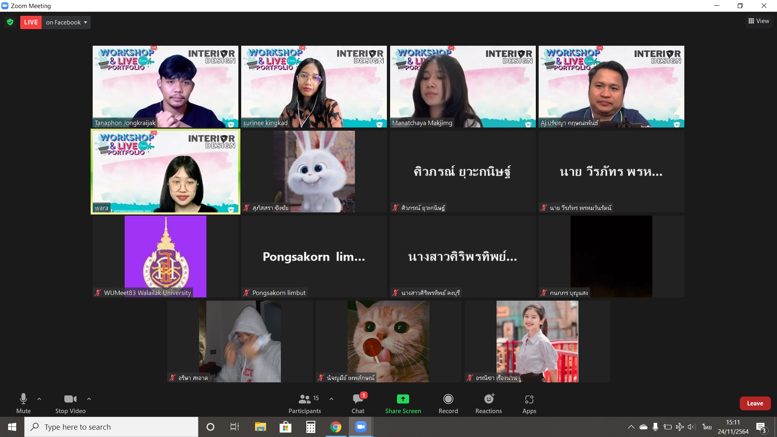Expand video options arrow beside Stop Video
This screenshot has width=777, height=437.
(89, 399)
